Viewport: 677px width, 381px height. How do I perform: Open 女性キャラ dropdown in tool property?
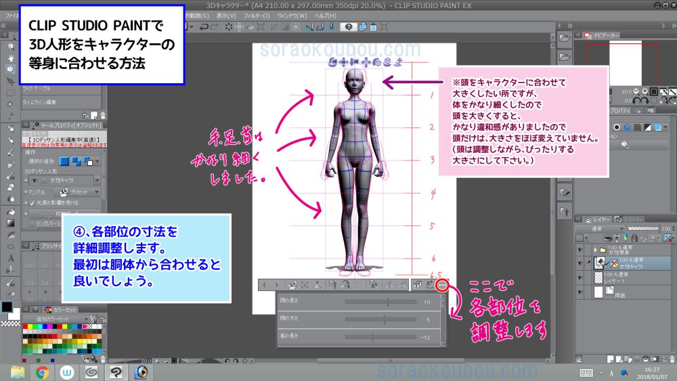pyautogui.click(x=97, y=181)
